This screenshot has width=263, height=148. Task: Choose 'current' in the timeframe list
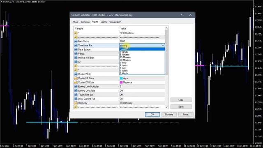142,49
